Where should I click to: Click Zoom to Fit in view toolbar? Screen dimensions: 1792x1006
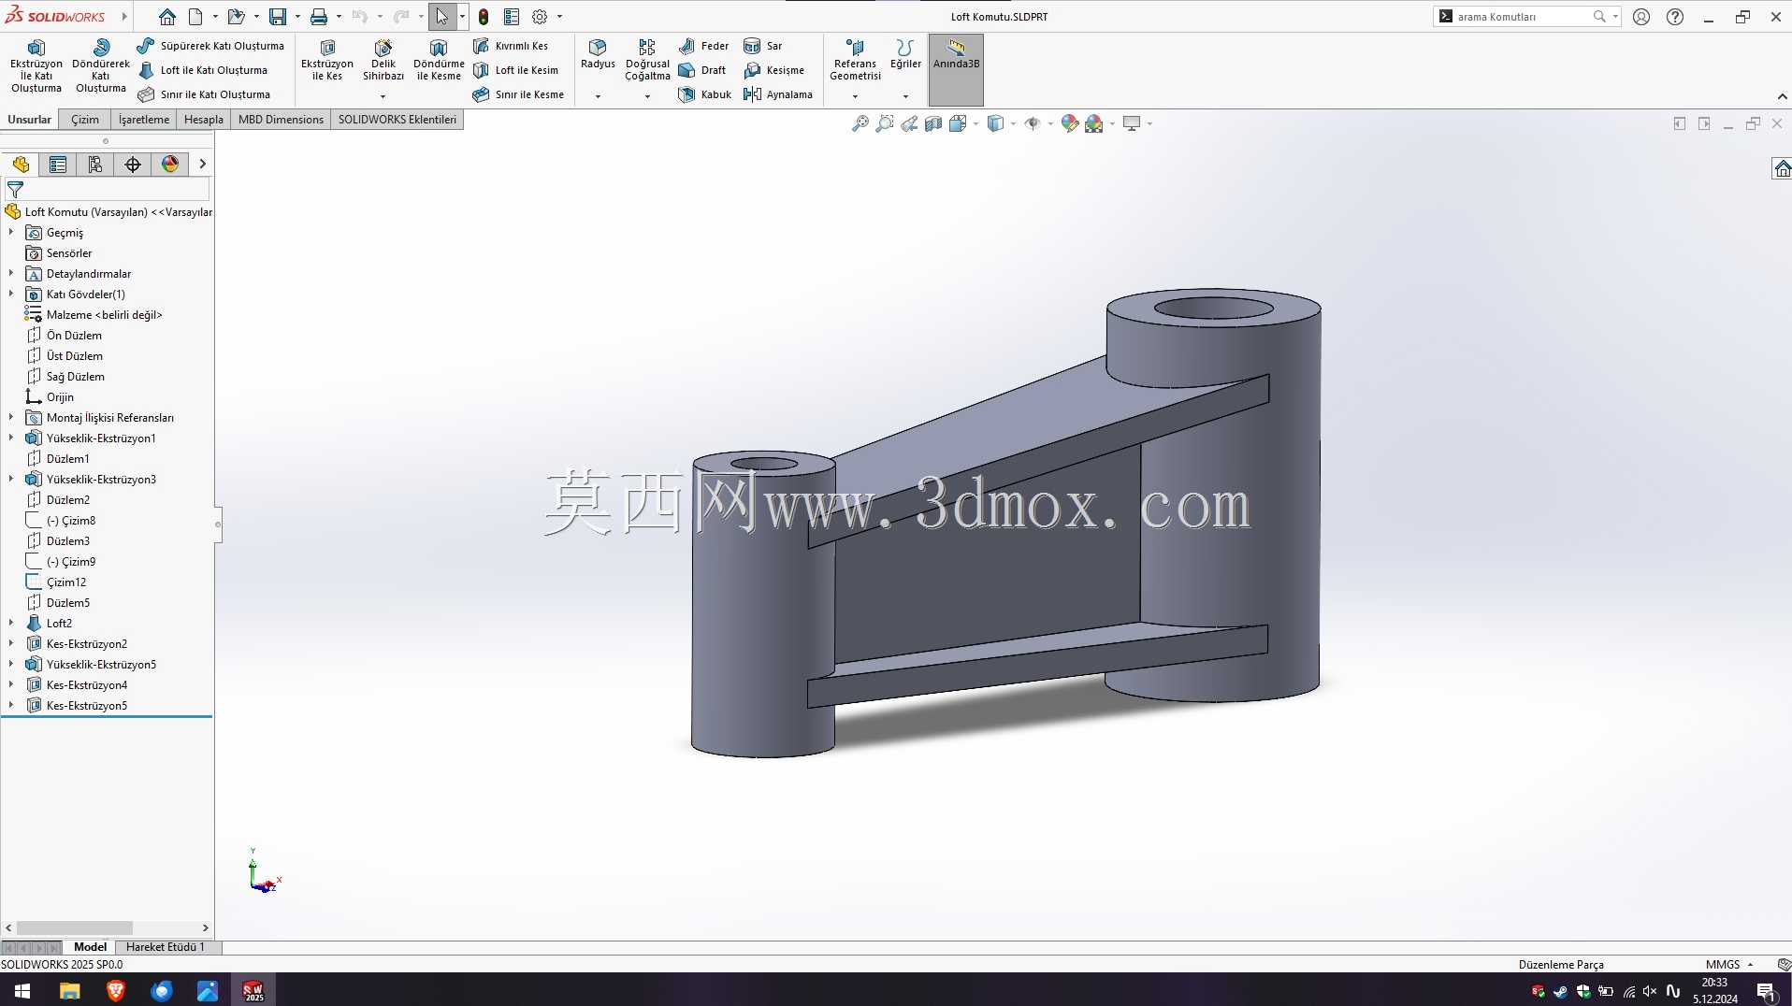click(x=860, y=123)
